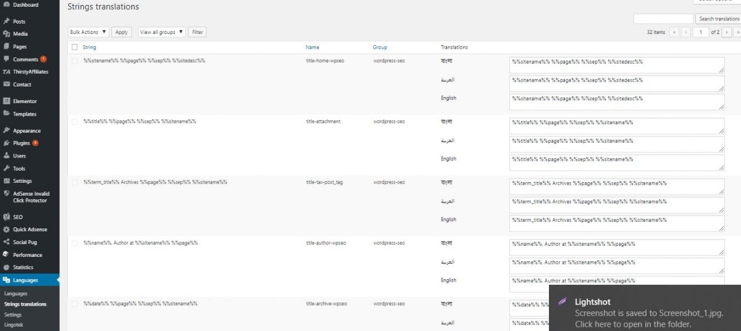The height and width of the screenshot is (331, 741).
Task: Open the Settings submenu under Languages
Action: point(13,315)
